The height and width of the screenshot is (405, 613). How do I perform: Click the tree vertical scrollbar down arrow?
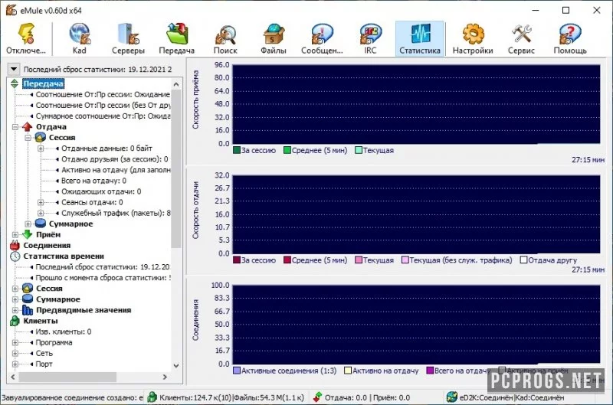point(176,366)
